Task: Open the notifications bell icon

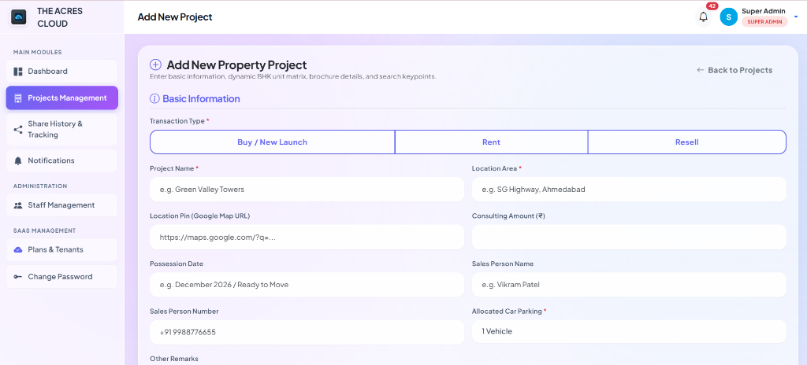Action: tap(703, 17)
